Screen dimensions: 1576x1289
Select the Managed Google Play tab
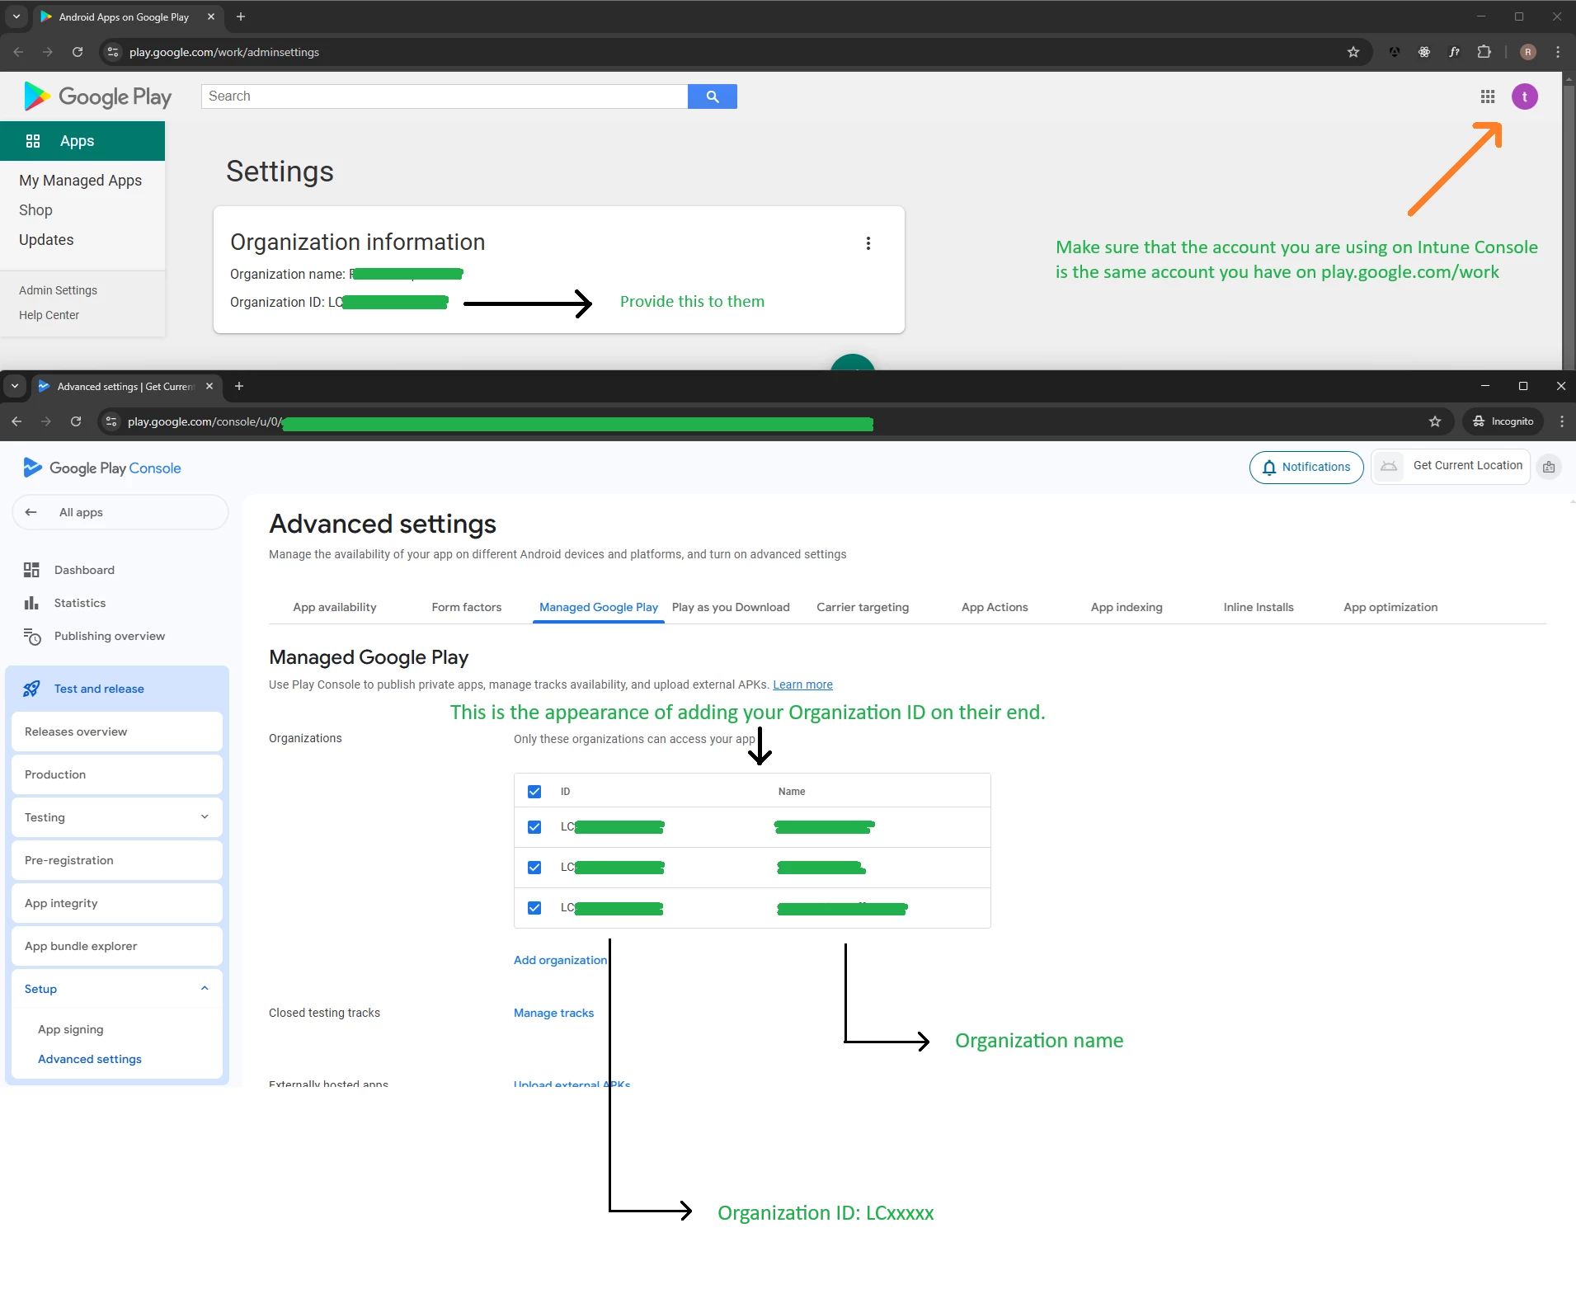(599, 607)
